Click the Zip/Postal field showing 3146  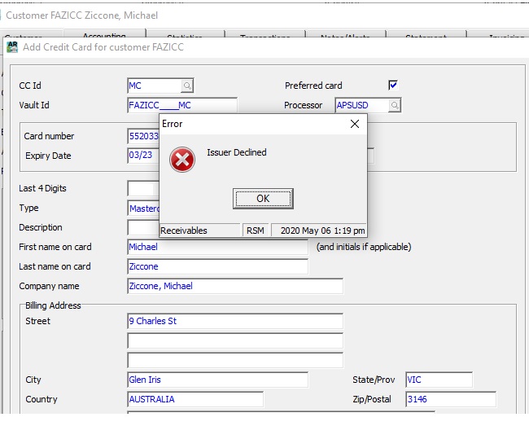(x=450, y=399)
